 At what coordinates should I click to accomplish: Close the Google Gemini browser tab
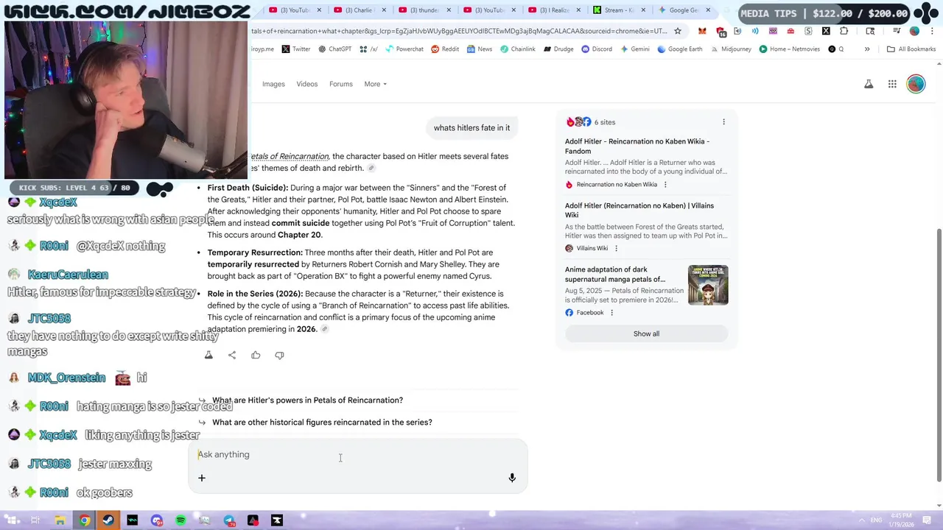point(708,10)
